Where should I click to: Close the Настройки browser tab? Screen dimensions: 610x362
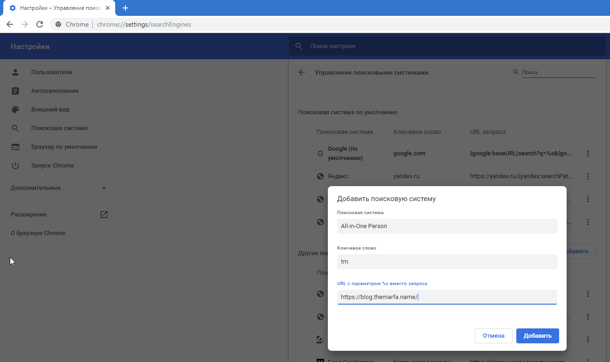click(x=108, y=8)
